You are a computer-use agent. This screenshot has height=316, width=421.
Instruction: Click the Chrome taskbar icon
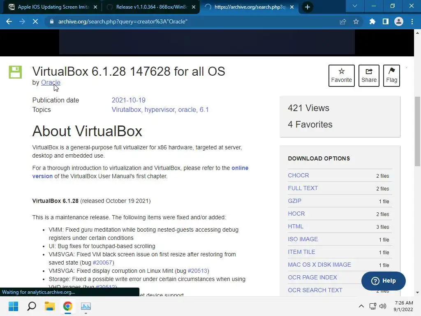pos(68,306)
